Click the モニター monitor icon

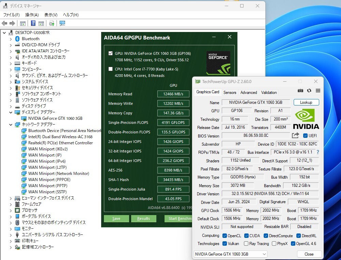[x=17, y=229]
